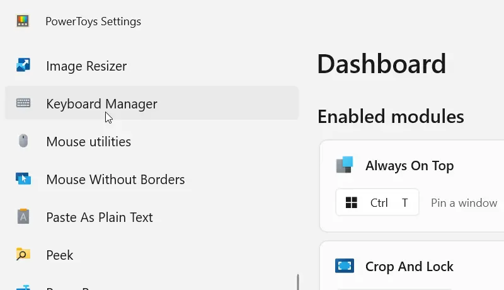
Task: Click the Paste As Plain Text clipboard icon
Action: pyautogui.click(x=23, y=216)
